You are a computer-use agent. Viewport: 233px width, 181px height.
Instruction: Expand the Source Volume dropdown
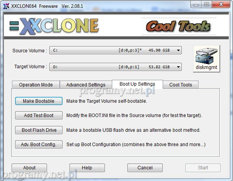178,50
